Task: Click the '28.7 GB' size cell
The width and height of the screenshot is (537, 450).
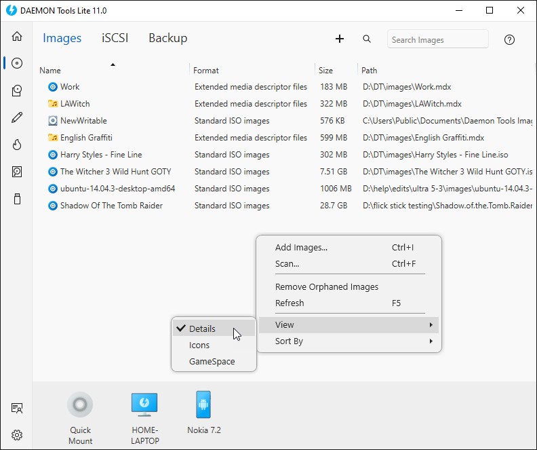Action: point(334,206)
